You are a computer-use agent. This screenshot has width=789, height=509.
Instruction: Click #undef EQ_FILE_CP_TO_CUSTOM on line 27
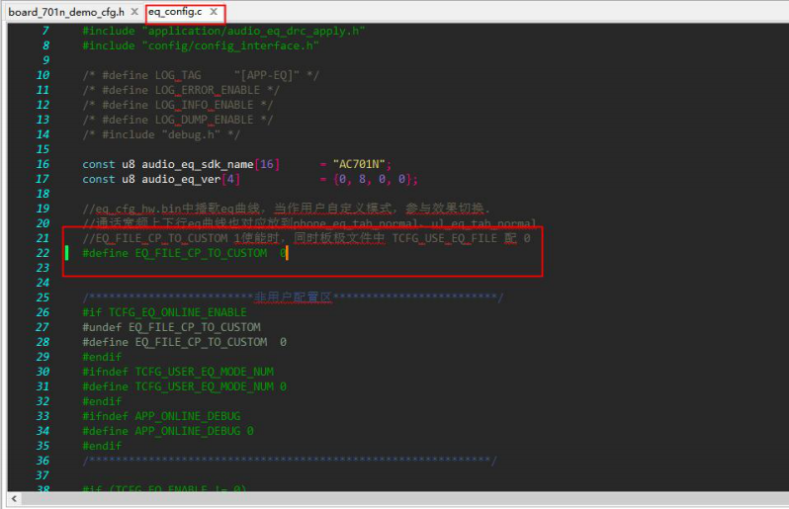172,327
